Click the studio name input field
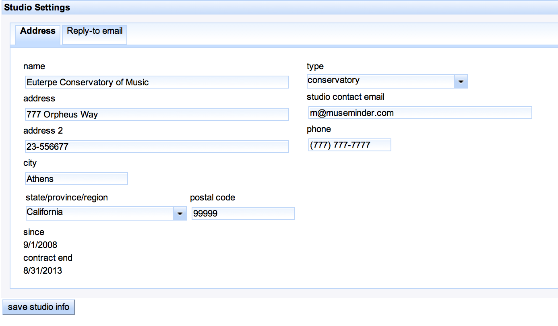This screenshot has width=558, height=326. coord(157,82)
